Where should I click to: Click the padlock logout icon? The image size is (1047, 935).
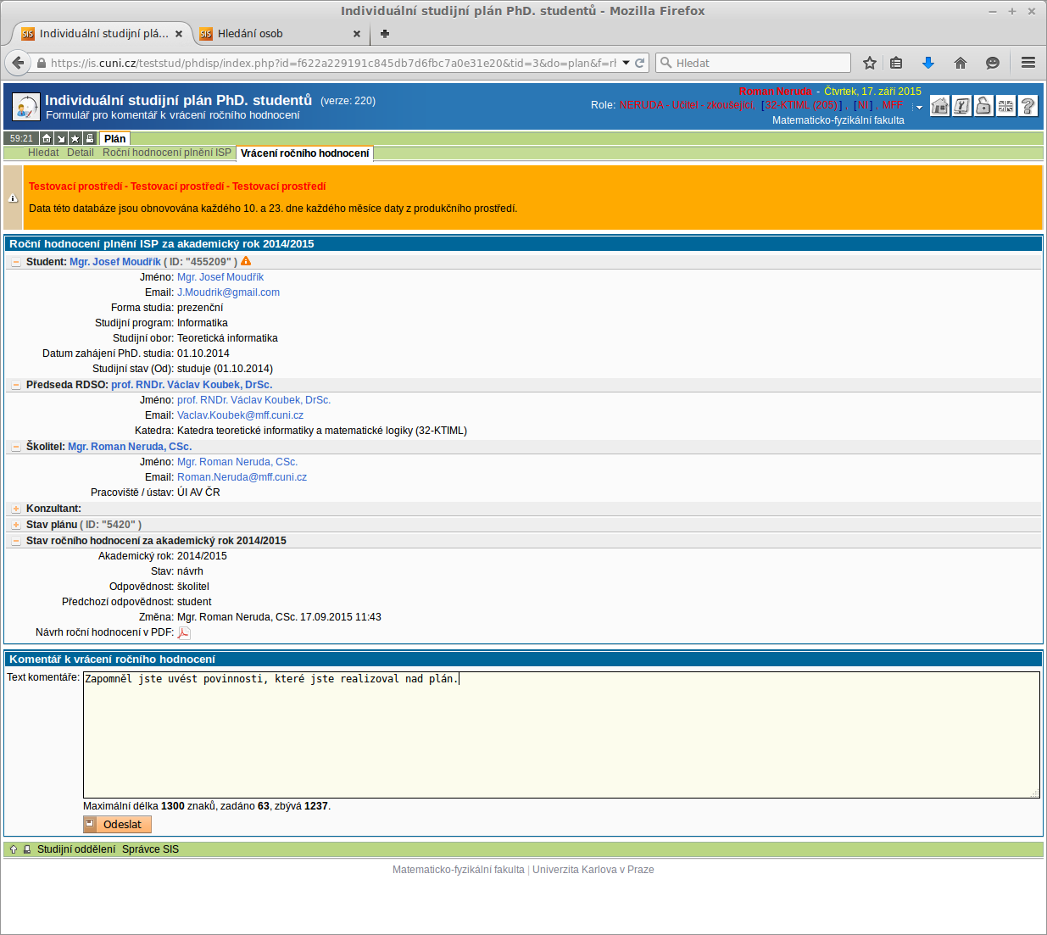point(983,105)
